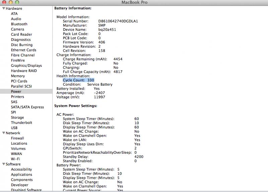The height and width of the screenshot is (192, 268).
Task: Select Audio in the sidebar
Action: (16, 19)
